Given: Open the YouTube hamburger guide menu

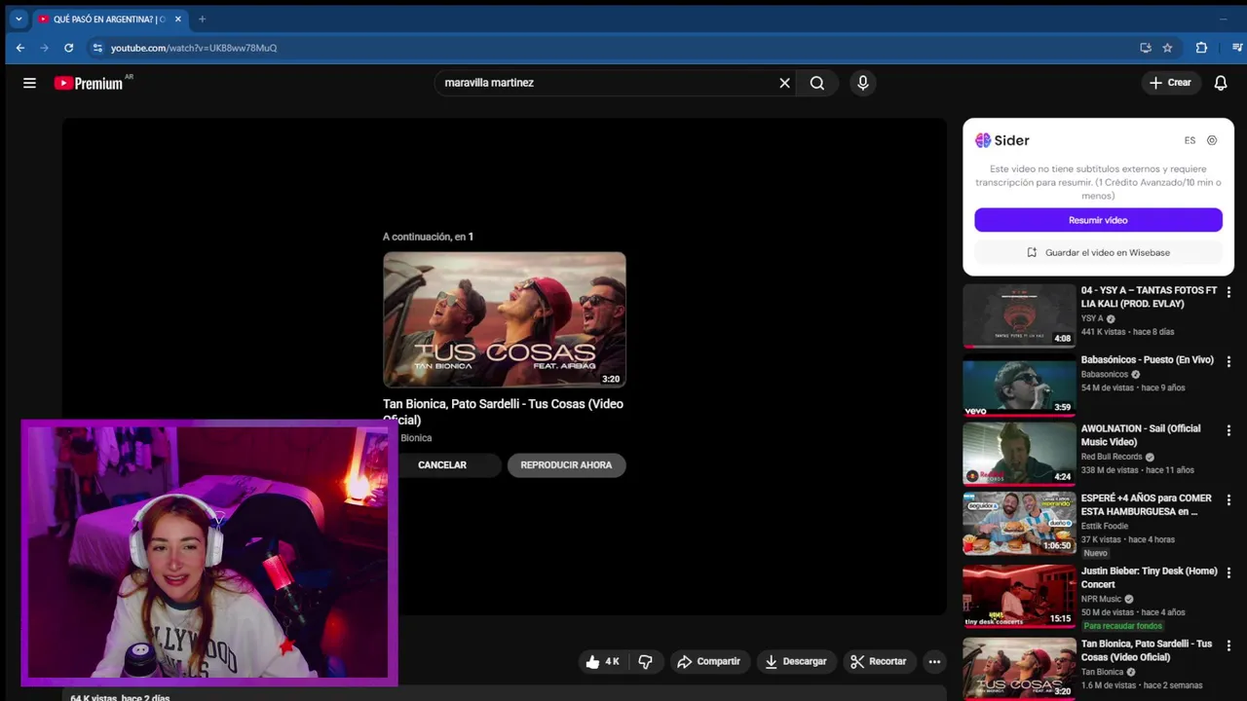Looking at the screenshot, I should pyautogui.click(x=29, y=83).
